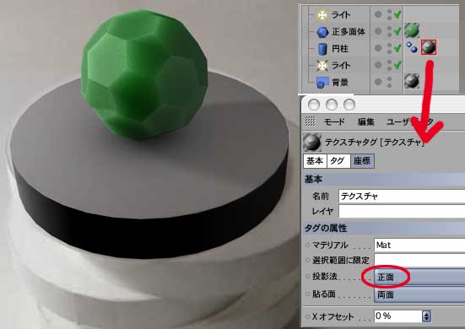
Task: Click the 貼る面 parameter label
Action: (x=324, y=294)
